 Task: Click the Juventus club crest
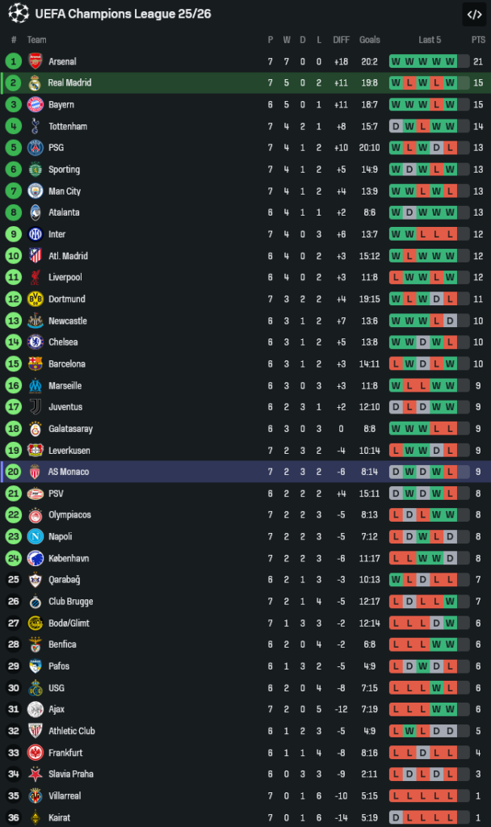coord(35,407)
